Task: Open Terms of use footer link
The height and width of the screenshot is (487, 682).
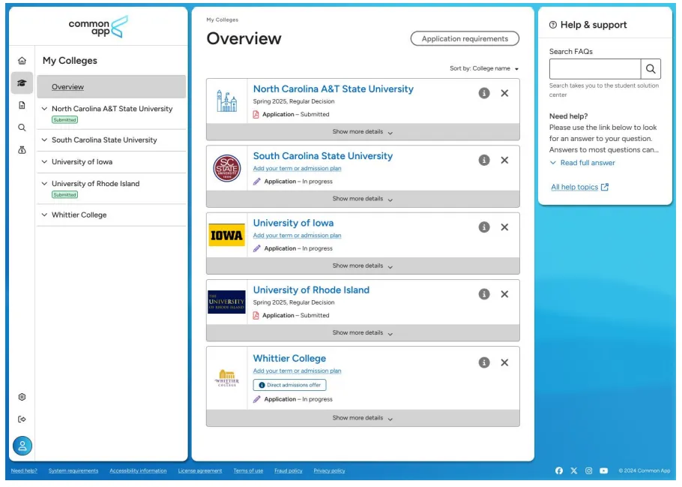Action: coord(248,471)
